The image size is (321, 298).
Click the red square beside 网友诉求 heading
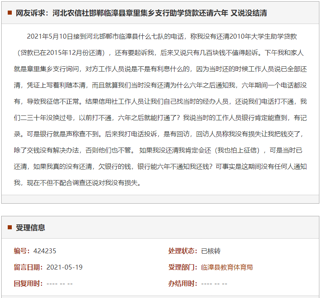click(x=10, y=13)
